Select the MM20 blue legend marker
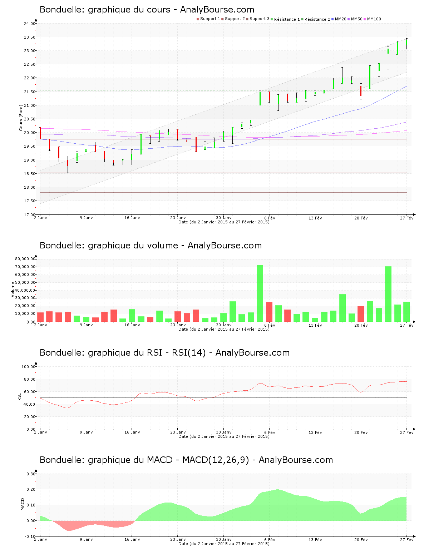Screen dimensions: 429x554 click(332, 19)
